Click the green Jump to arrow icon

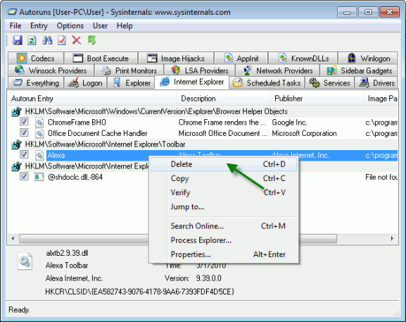coord(91,40)
